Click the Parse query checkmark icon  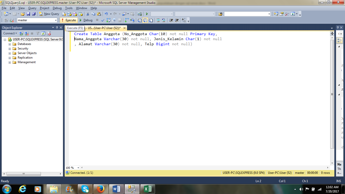pyautogui.click(x=102, y=20)
